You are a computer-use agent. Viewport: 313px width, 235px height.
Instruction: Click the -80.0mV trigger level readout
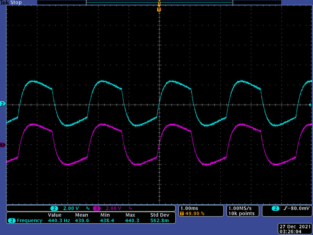click(291, 208)
